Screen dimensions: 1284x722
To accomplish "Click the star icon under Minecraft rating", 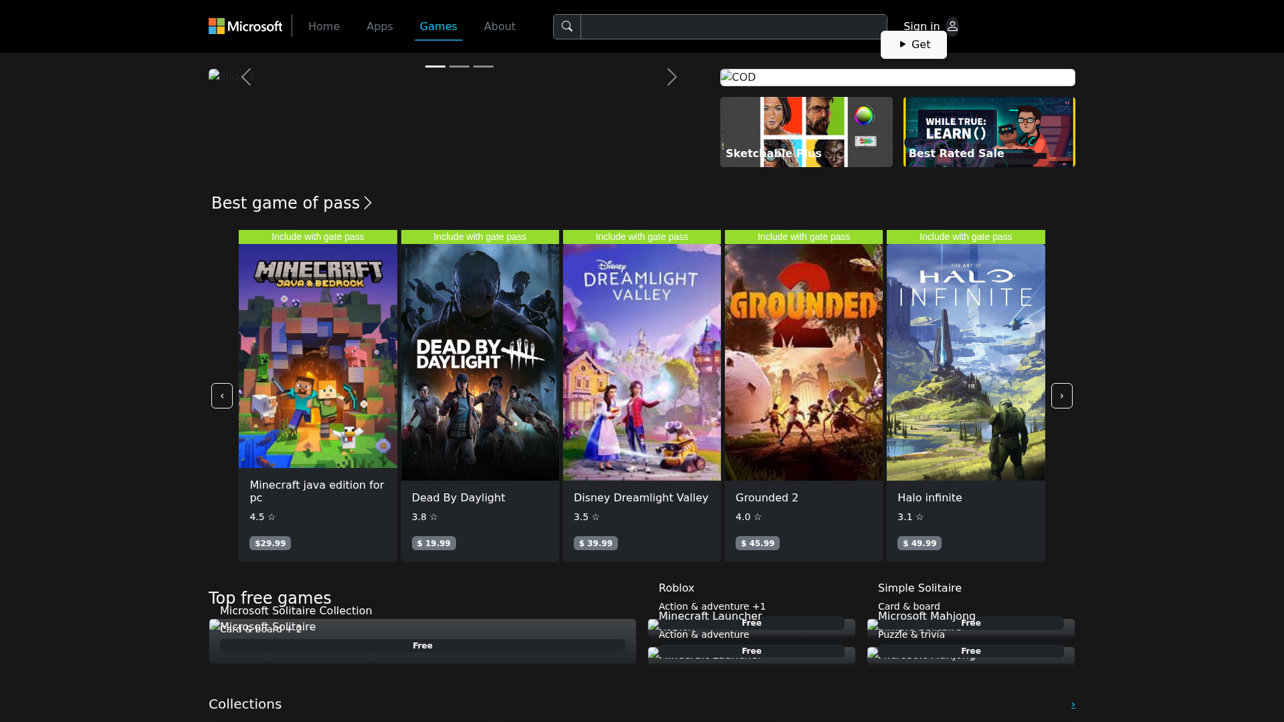I will [x=272, y=517].
